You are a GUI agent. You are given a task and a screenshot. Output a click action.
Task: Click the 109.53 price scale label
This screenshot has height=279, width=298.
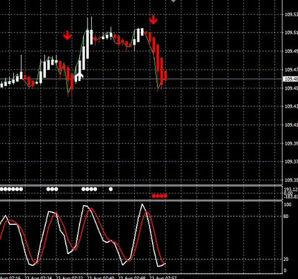click(x=291, y=14)
